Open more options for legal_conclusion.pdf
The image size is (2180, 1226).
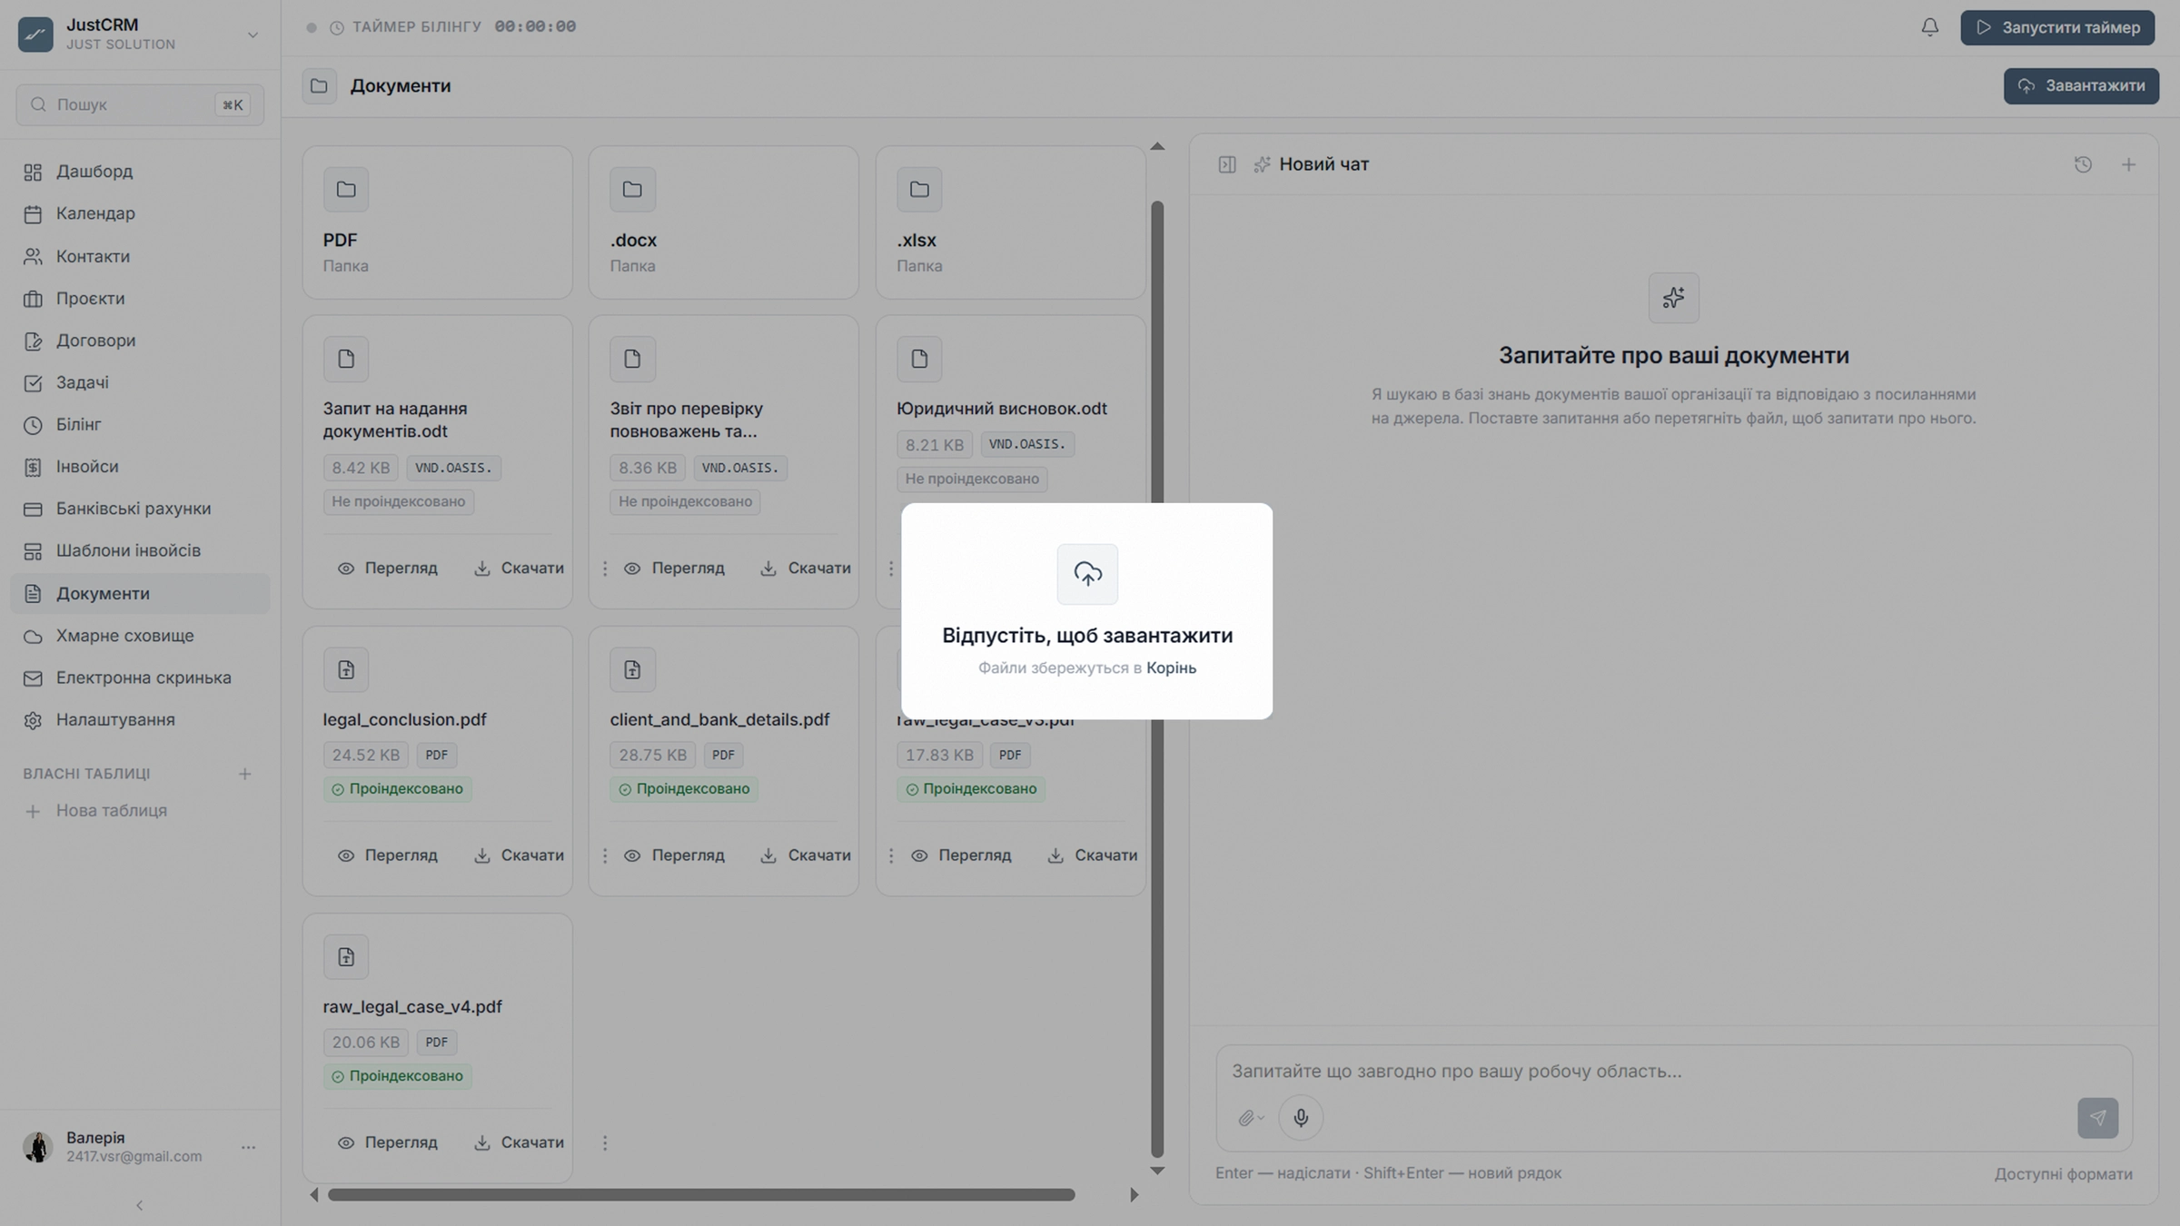tap(605, 855)
